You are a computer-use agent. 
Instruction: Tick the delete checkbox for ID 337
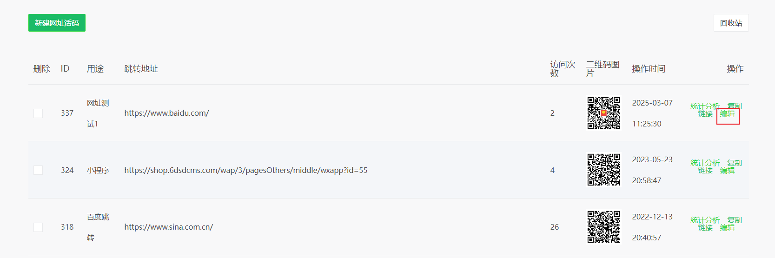point(38,113)
